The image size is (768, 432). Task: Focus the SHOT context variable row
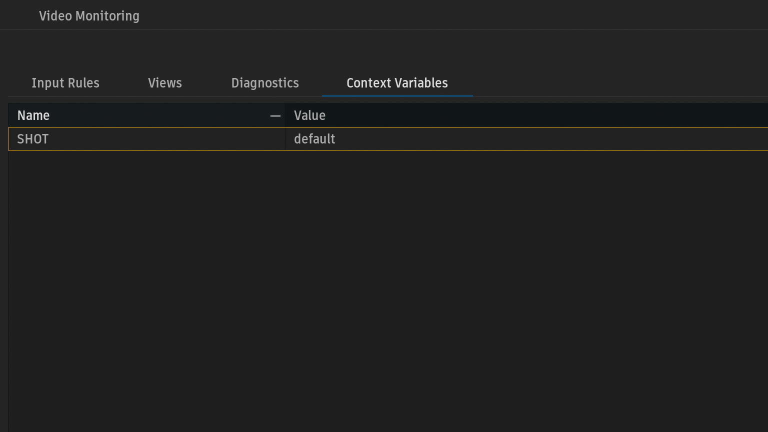(150, 139)
